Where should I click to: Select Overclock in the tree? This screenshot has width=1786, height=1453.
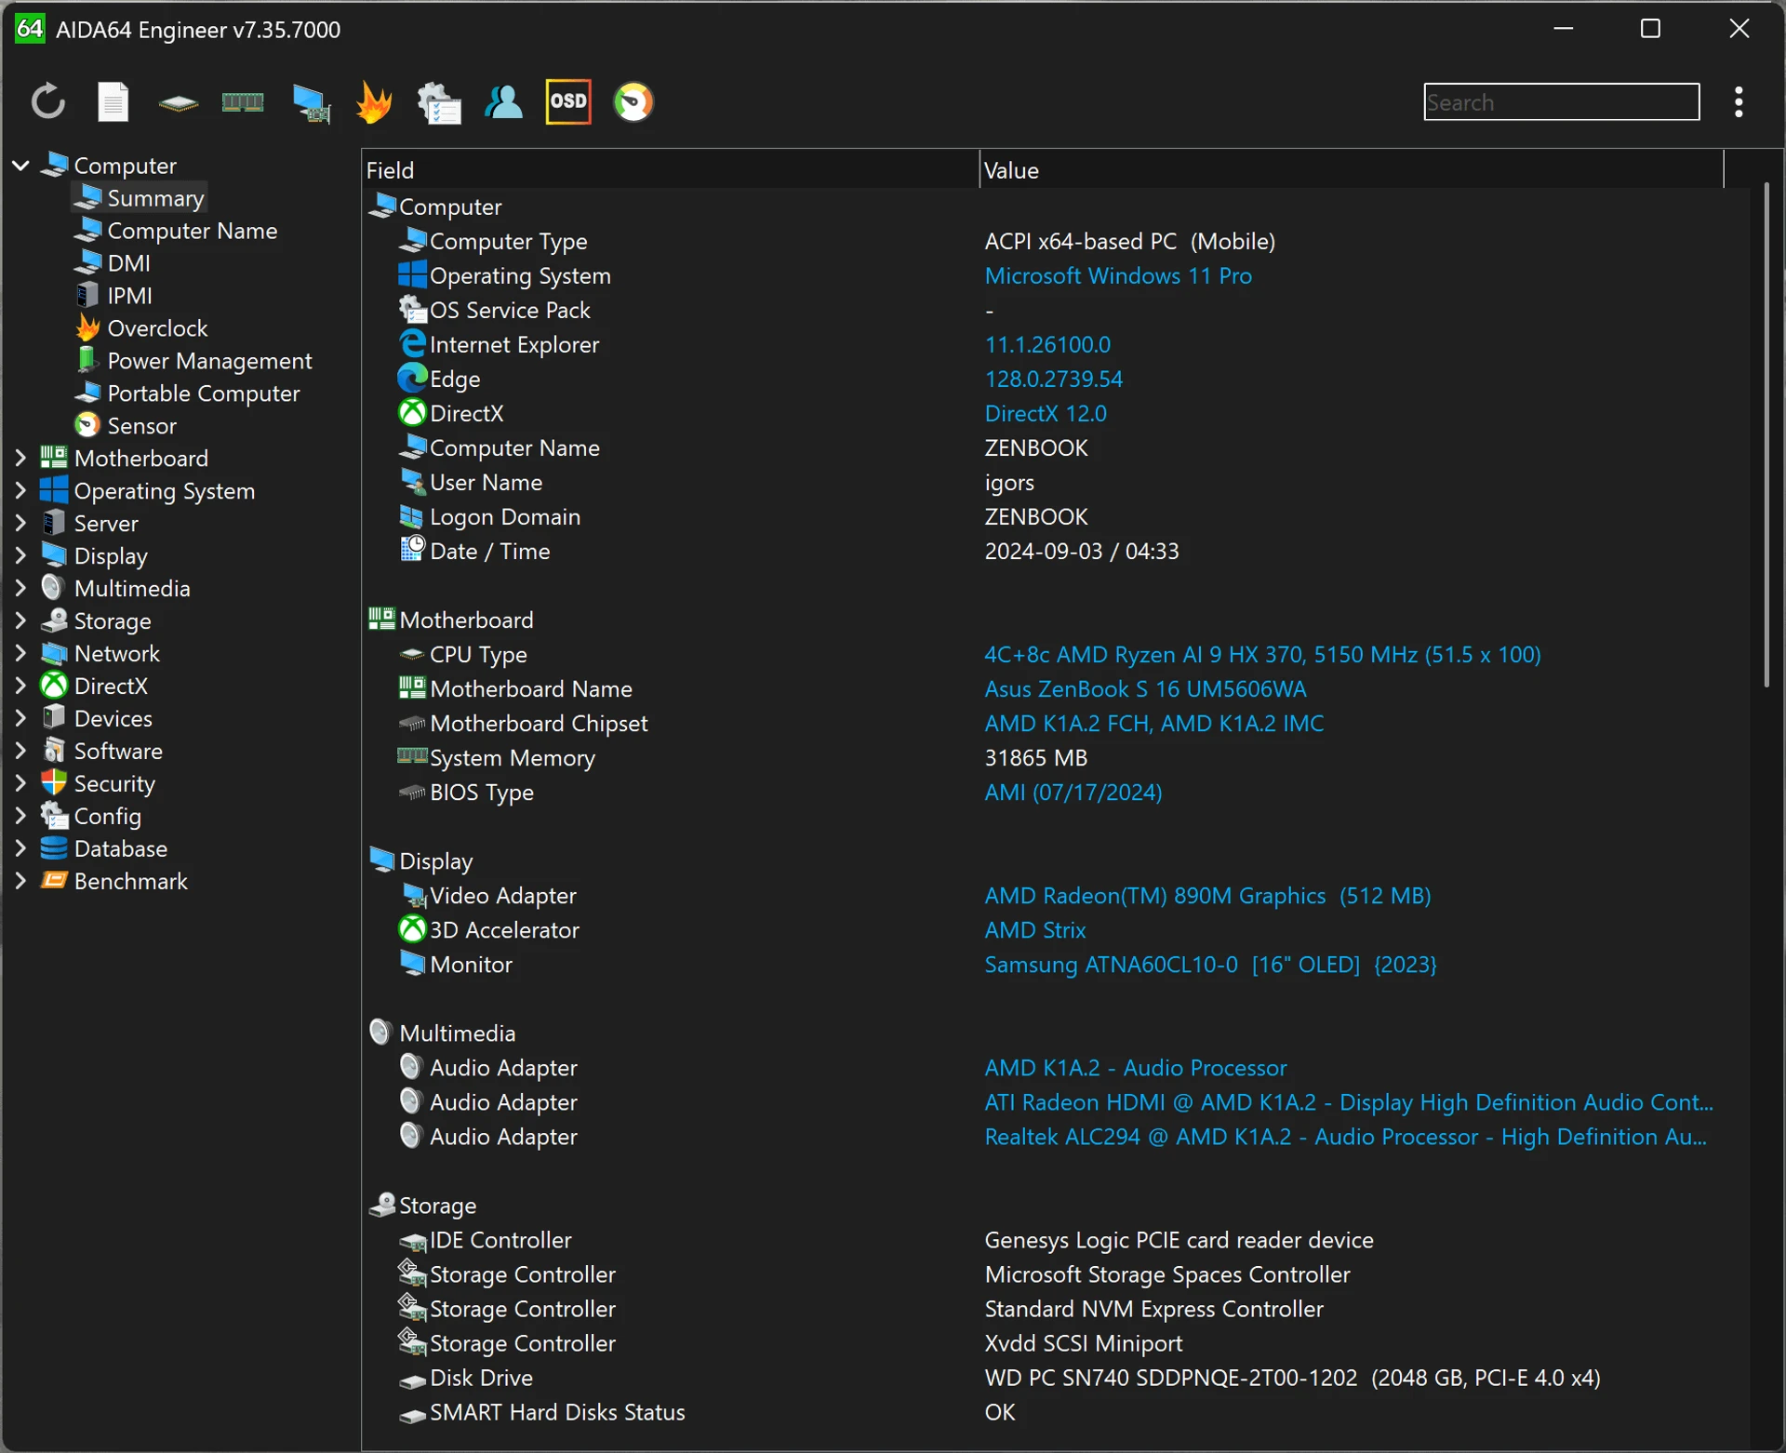(x=141, y=328)
